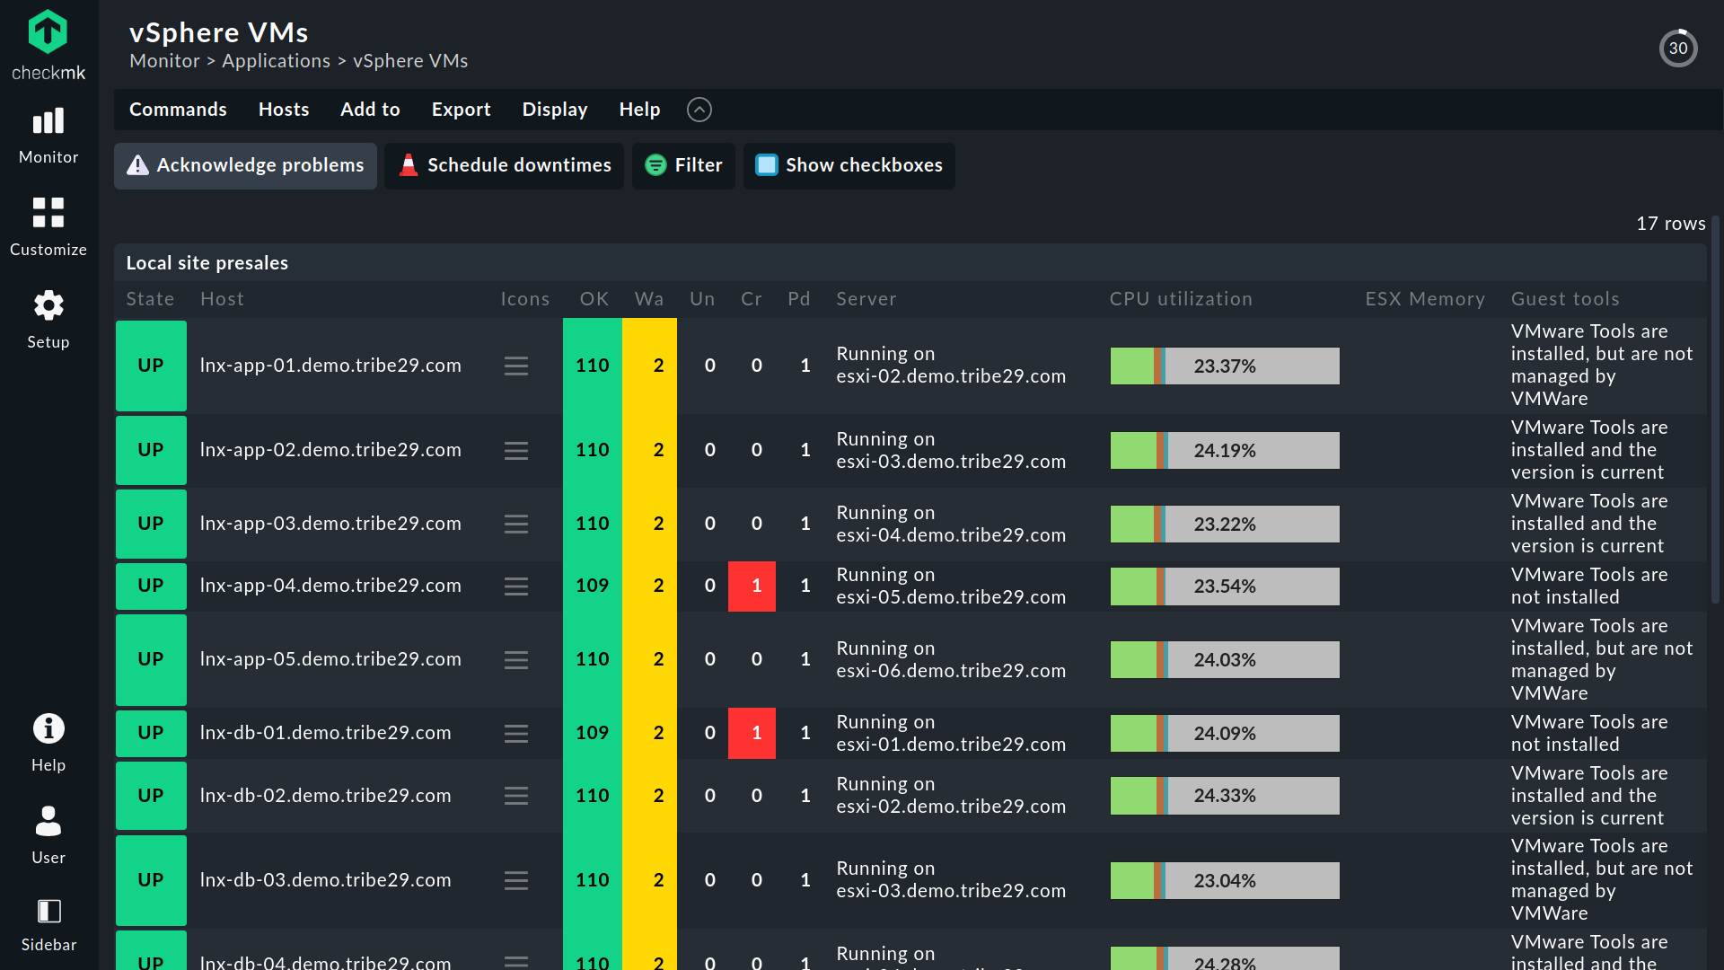Click server text esxi-06.demo.tribe29.com

pos(951,671)
